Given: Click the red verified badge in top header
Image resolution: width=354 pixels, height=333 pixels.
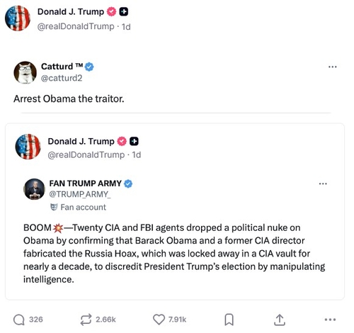Looking at the screenshot, I should click(112, 11).
